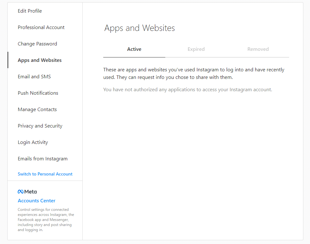Viewport: 310px width, 244px height.
Task: Open Push Notifications settings
Action: click(38, 93)
